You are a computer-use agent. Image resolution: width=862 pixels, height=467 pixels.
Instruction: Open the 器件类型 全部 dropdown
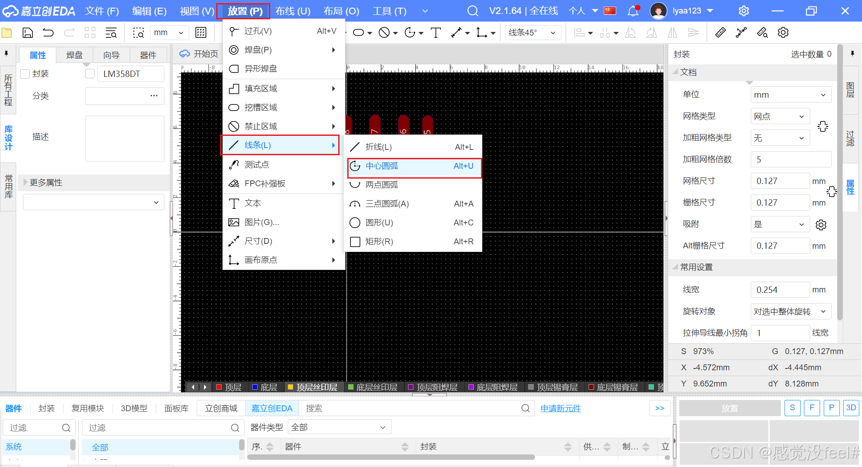click(x=340, y=427)
